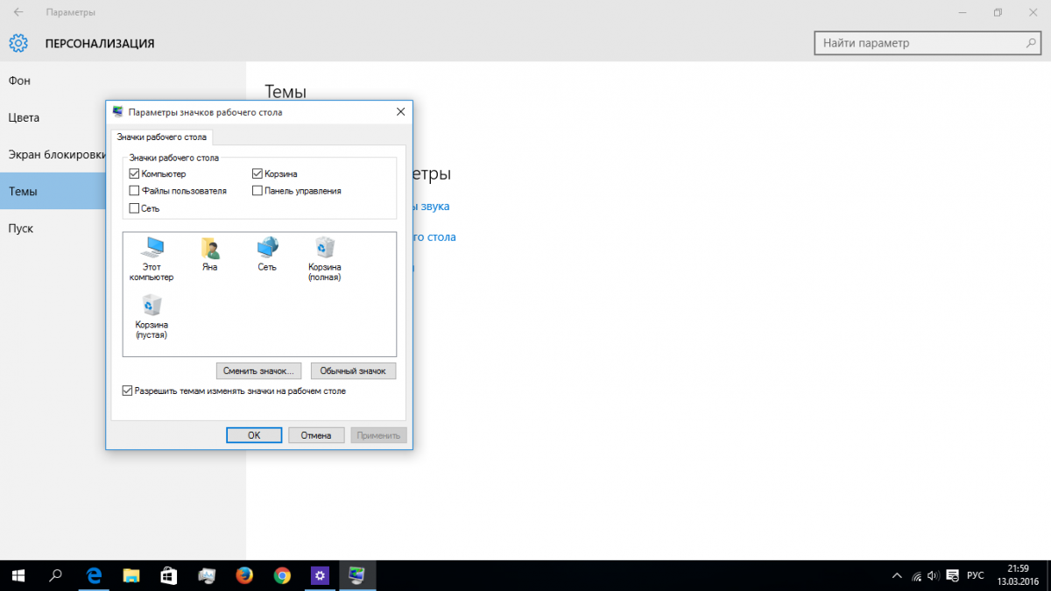The image size is (1051, 591).
Task: Show hidden tray icons chevron
Action: pos(897,576)
